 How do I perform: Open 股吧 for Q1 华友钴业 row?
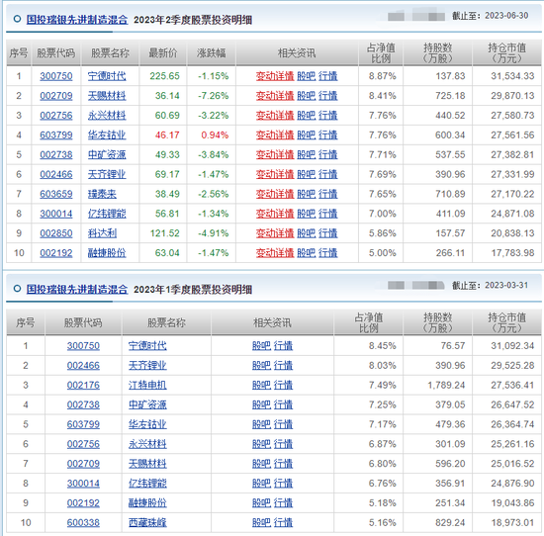click(x=261, y=424)
